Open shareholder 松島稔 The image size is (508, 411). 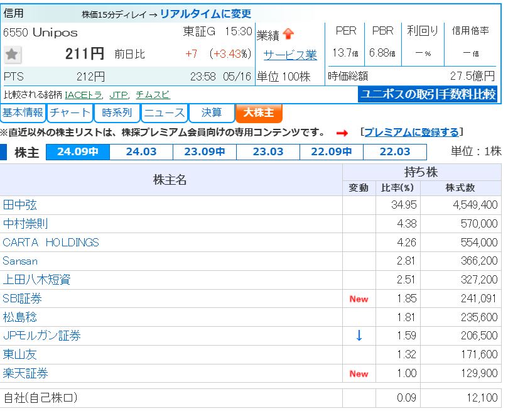(19, 317)
